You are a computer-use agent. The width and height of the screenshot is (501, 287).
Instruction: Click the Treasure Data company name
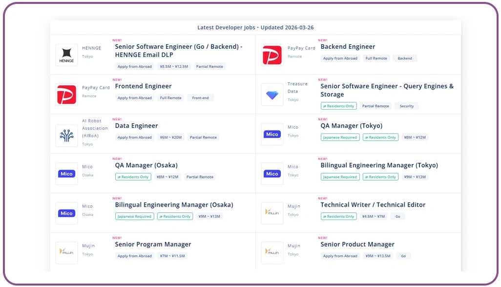point(297,87)
